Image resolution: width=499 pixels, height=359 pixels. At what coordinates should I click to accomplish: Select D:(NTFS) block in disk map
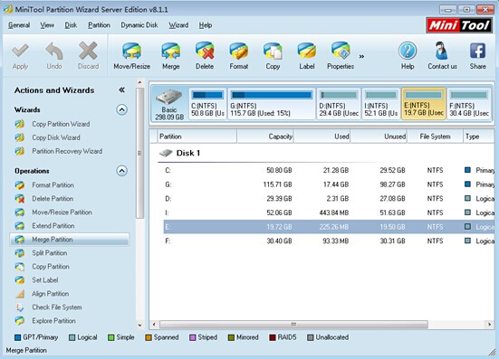pyautogui.click(x=339, y=104)
